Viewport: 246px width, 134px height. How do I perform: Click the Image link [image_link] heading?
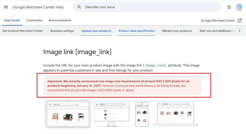point(77,52)
